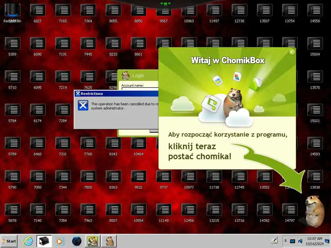Open the black folder taskbar icon
Viewport: 331px width, 248px height.
click(x=44, y=241)
